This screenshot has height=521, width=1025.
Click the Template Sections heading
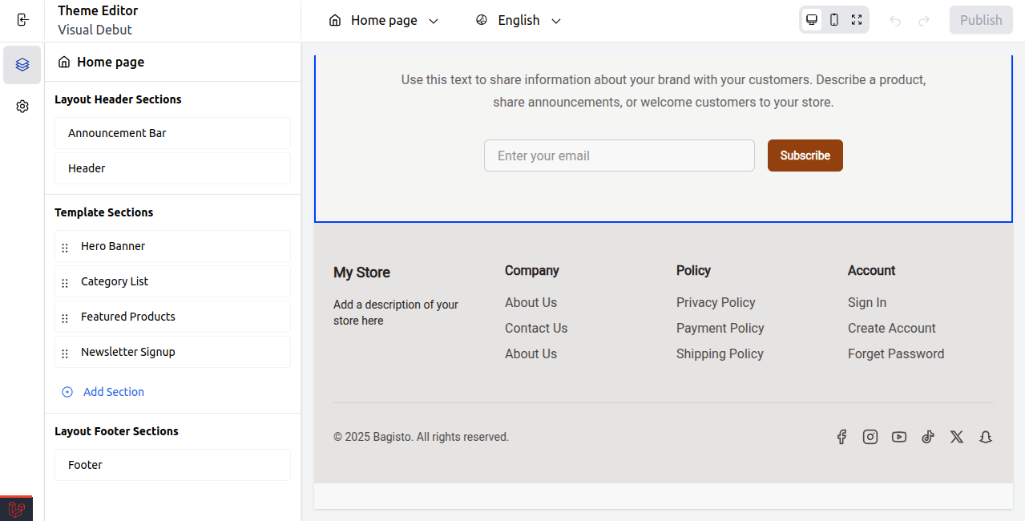(103, 212)
